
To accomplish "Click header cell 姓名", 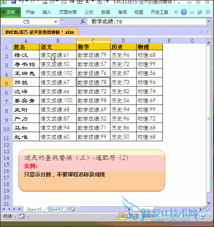I will 26,47.
